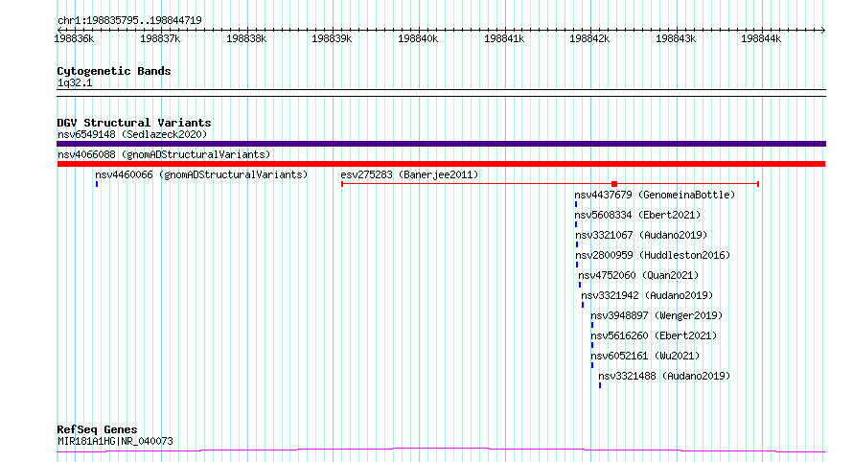Viewport: 853px width, 462px height.
Task: Click the 198836k ruler label
Action: coord(74,38)
